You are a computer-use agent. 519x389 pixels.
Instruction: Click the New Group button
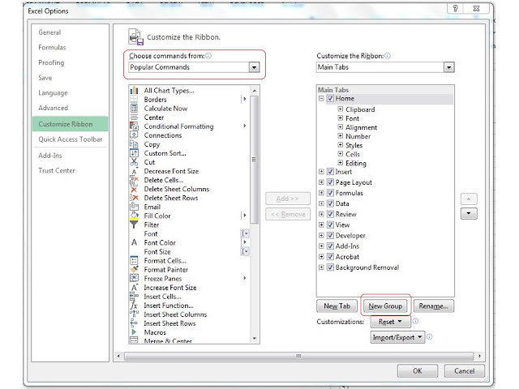(x=385, y=306)
